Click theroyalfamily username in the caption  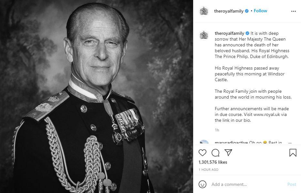[229, 34]
